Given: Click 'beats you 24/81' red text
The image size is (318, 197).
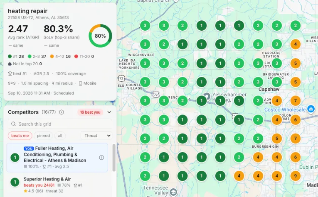Looking at the screenshot, I should pos(39,185).
